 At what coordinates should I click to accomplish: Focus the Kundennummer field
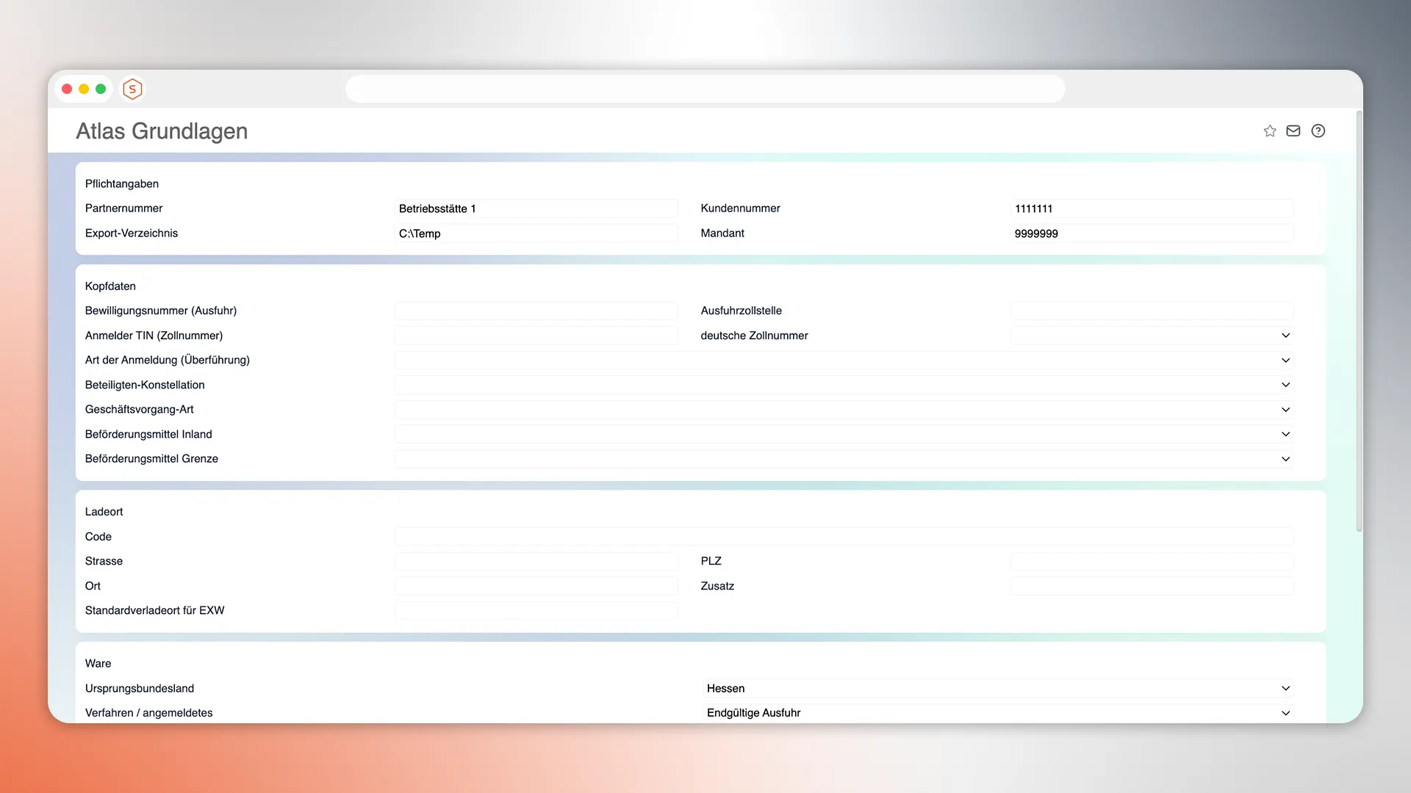tap(1152, 209)
